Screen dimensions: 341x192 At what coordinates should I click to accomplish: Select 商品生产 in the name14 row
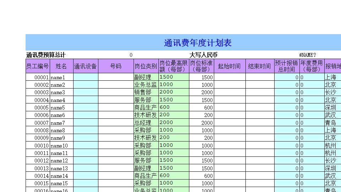tap(146, 176)
